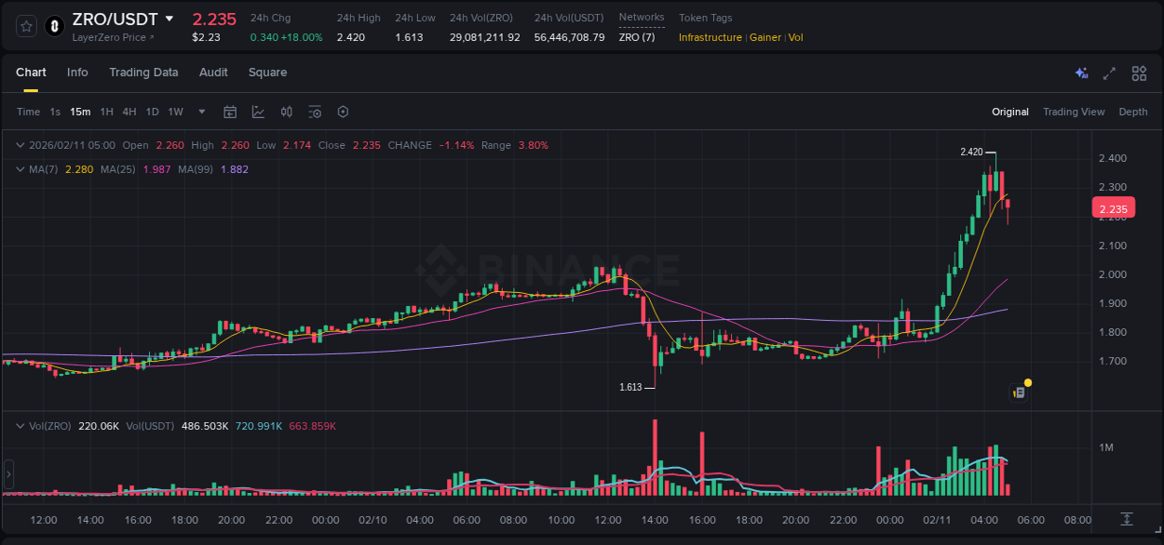1164x545 pixels.
Task: Open the extra timeframes dropdown arrow
Action: 200,112
